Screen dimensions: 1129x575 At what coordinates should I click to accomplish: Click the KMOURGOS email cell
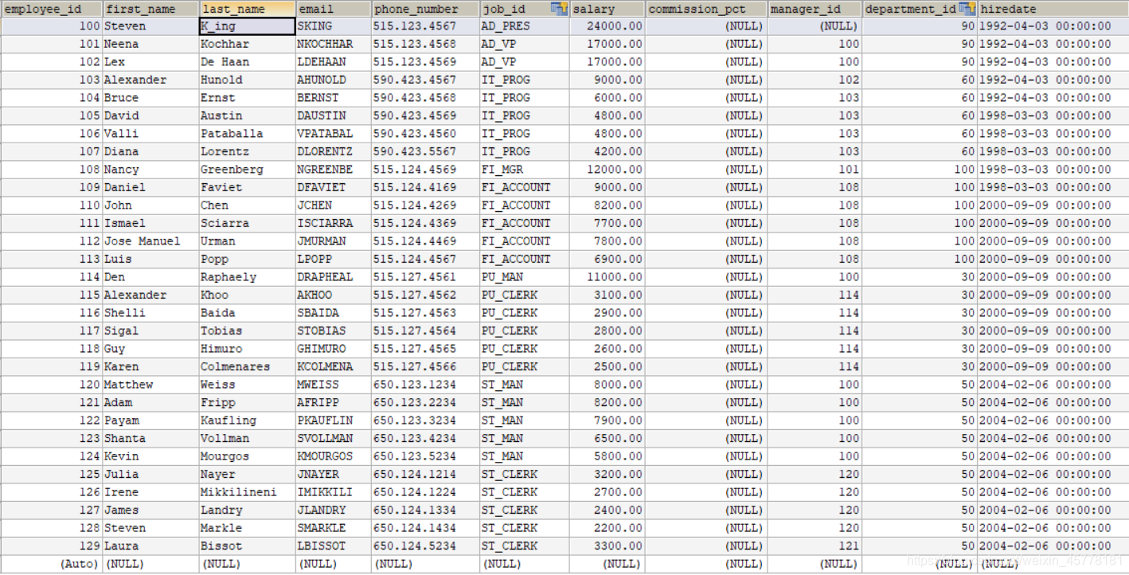point(334,456)
